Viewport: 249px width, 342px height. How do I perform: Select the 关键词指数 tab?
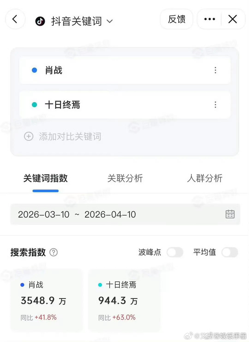[46, 178]
